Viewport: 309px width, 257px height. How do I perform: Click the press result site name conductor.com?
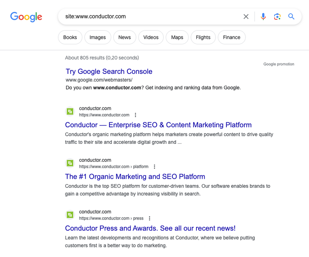pos(95,212)
